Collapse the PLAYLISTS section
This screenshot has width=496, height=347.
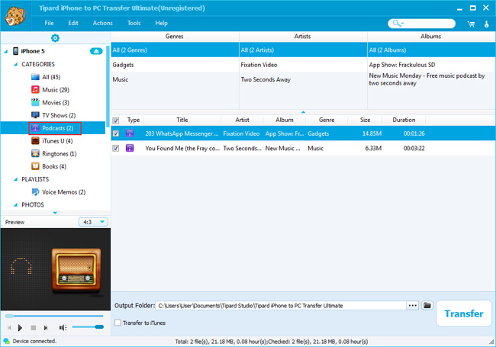click(15, 179)
